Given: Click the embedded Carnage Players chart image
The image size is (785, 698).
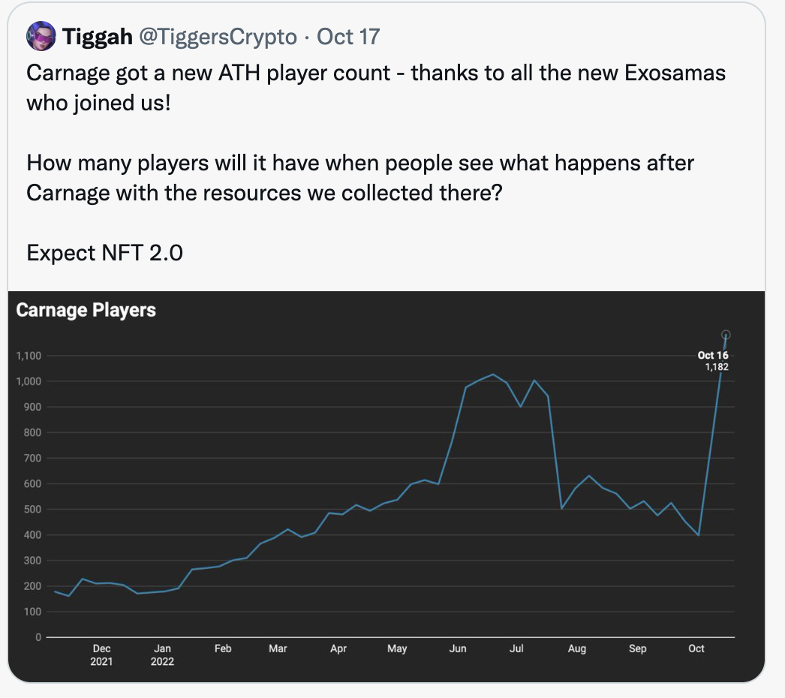Looking at the screenshot, I should 386,486.
